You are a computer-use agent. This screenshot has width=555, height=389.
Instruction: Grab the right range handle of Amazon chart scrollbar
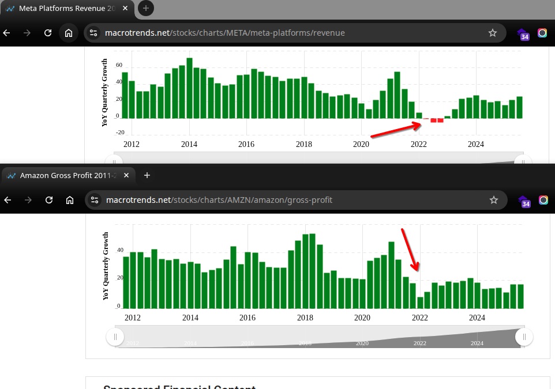tap(524, 337)
